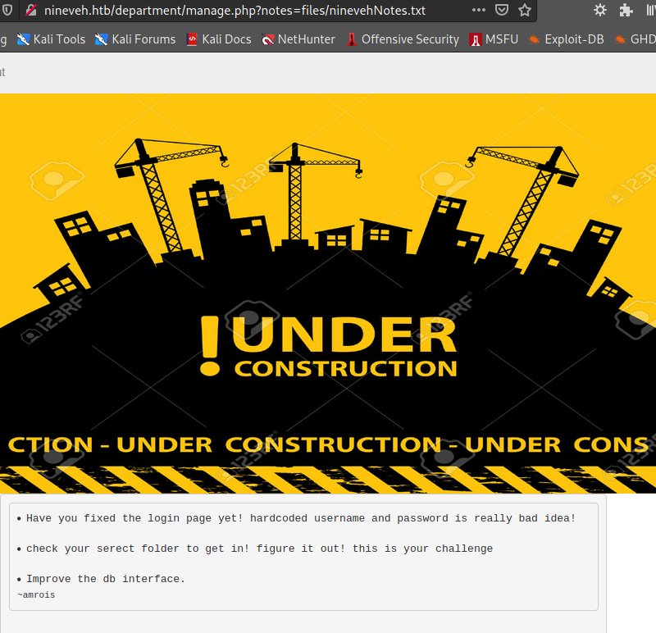Viewport: 656px width, 633px height.
Task: Click the URL address field
Action: [235, 10]
